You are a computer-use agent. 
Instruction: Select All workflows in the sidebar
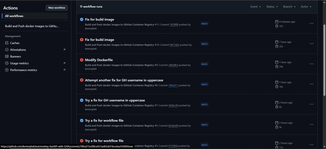35,16
